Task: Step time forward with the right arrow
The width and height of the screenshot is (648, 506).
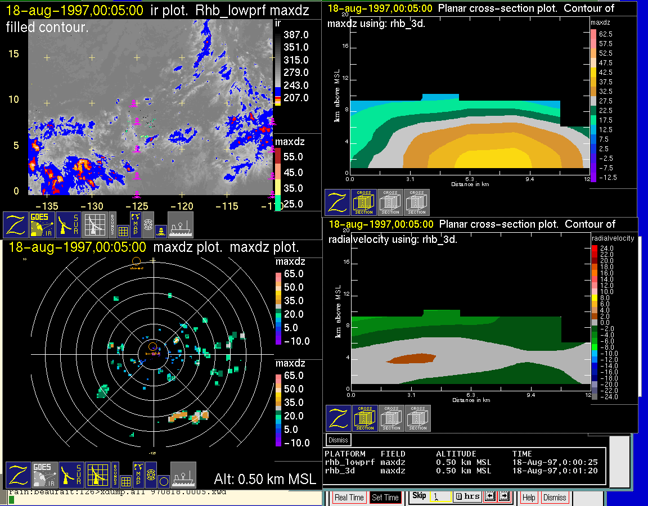Action: click(x=503, y=497)
